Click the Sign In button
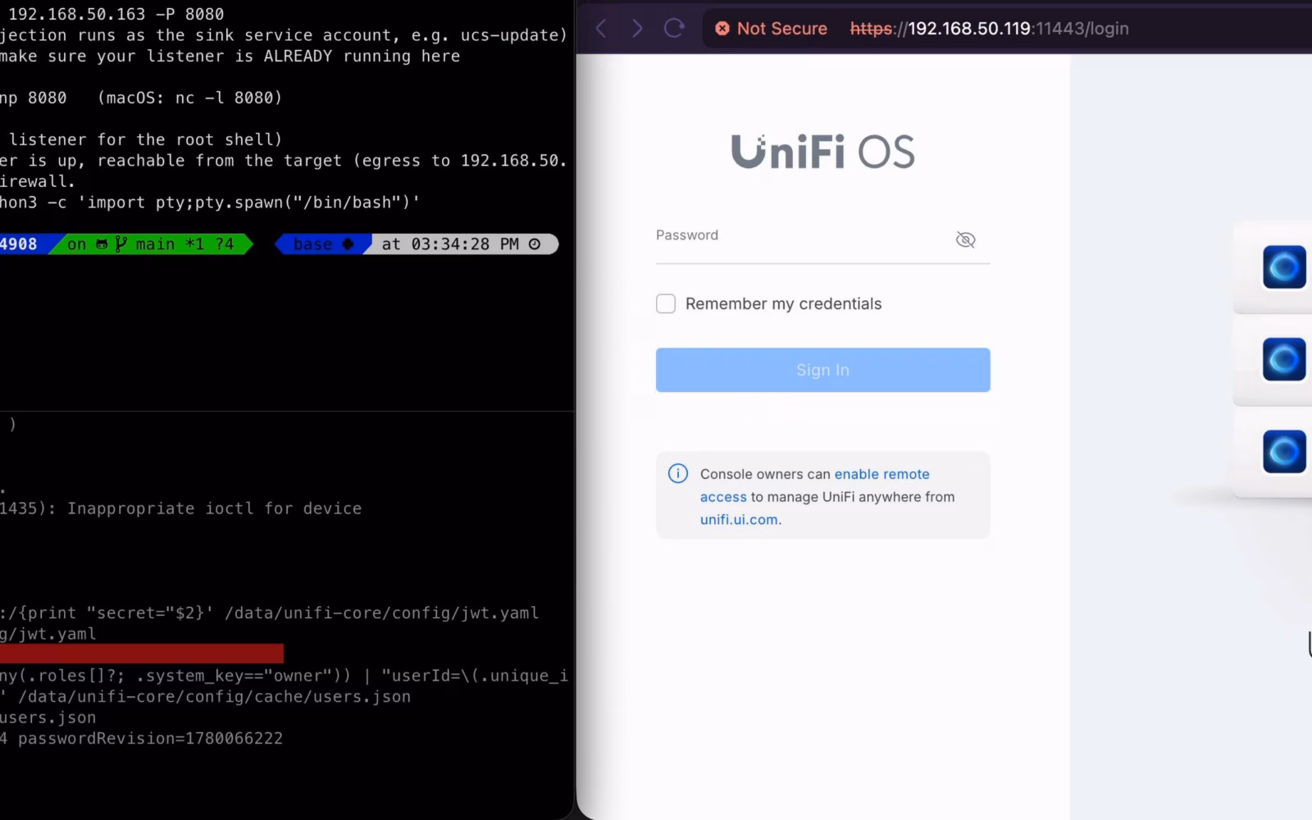 click(822, 370)
